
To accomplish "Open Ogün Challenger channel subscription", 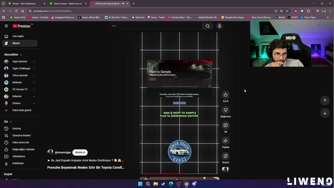I will pos(20,68).
